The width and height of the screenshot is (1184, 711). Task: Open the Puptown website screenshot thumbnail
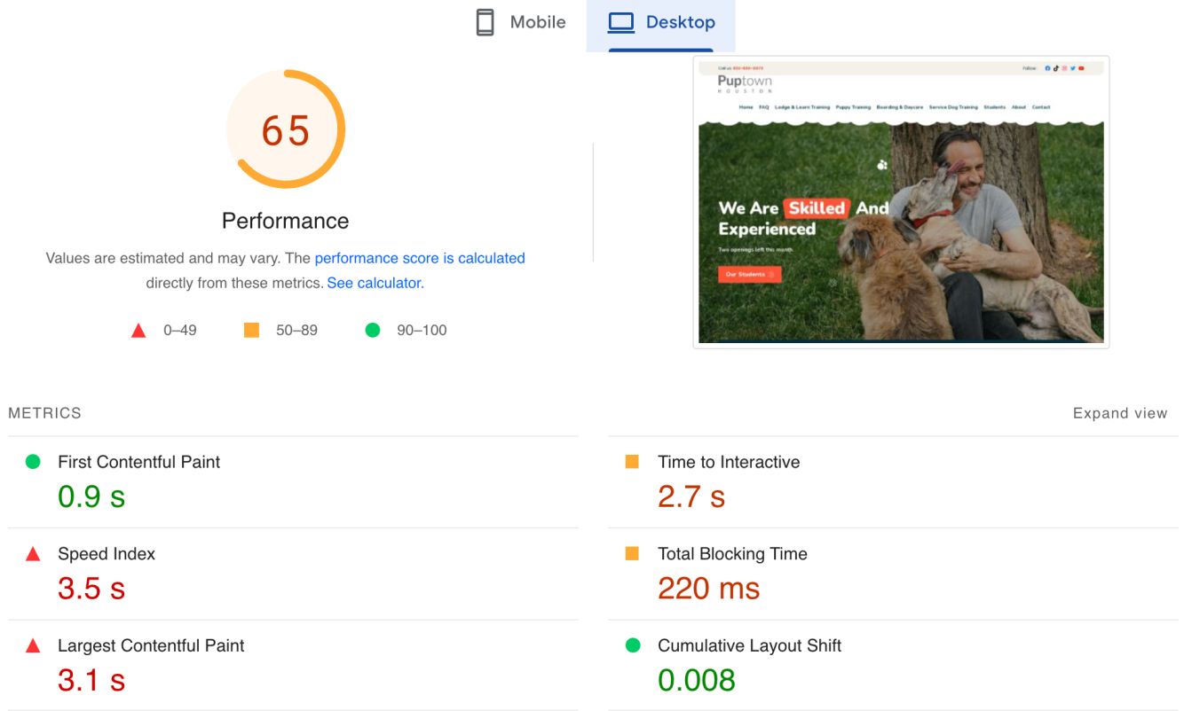click(901, 202)
